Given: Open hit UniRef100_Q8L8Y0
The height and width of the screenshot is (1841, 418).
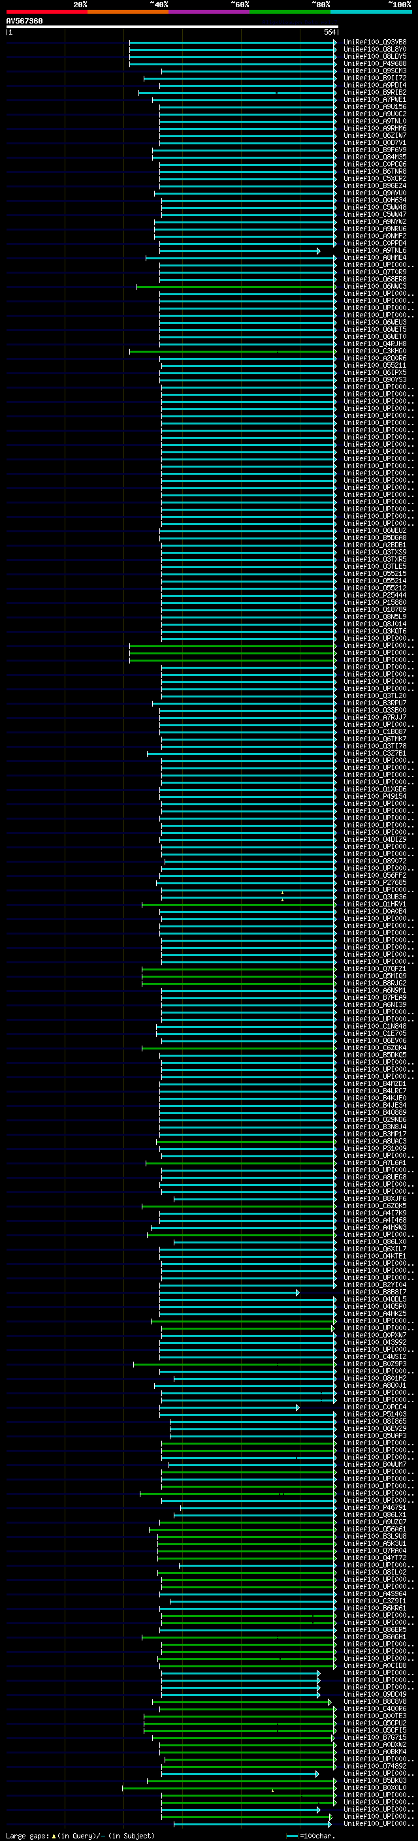Looking at the screenshot, I should 375,50.
